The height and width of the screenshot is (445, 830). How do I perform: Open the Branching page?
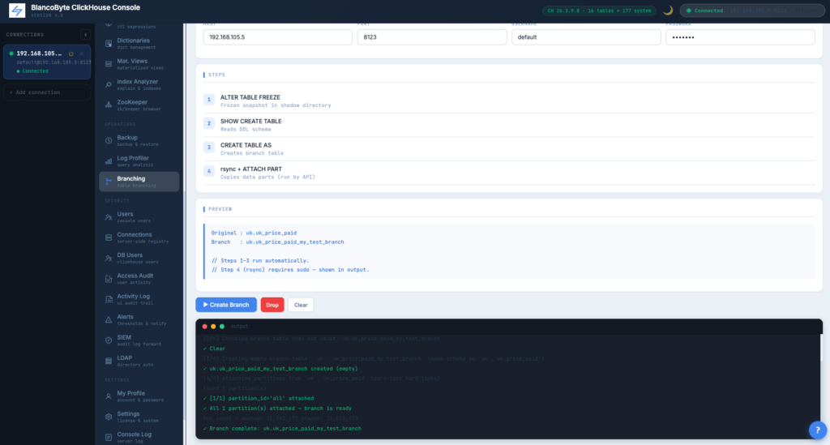[x=139, y=182]
